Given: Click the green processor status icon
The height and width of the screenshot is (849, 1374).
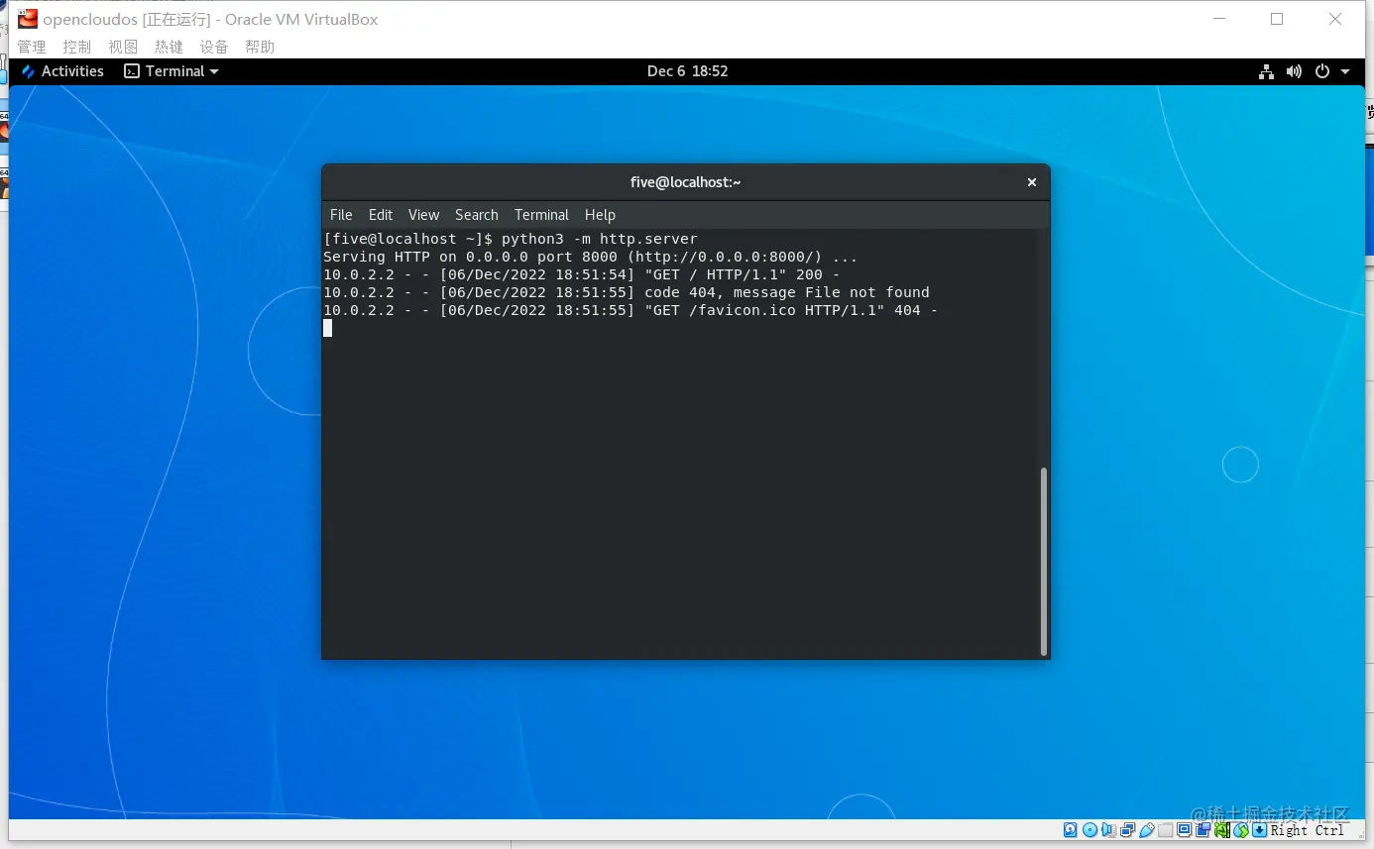Looking at the screenshot, I should tap(1222, 830).
